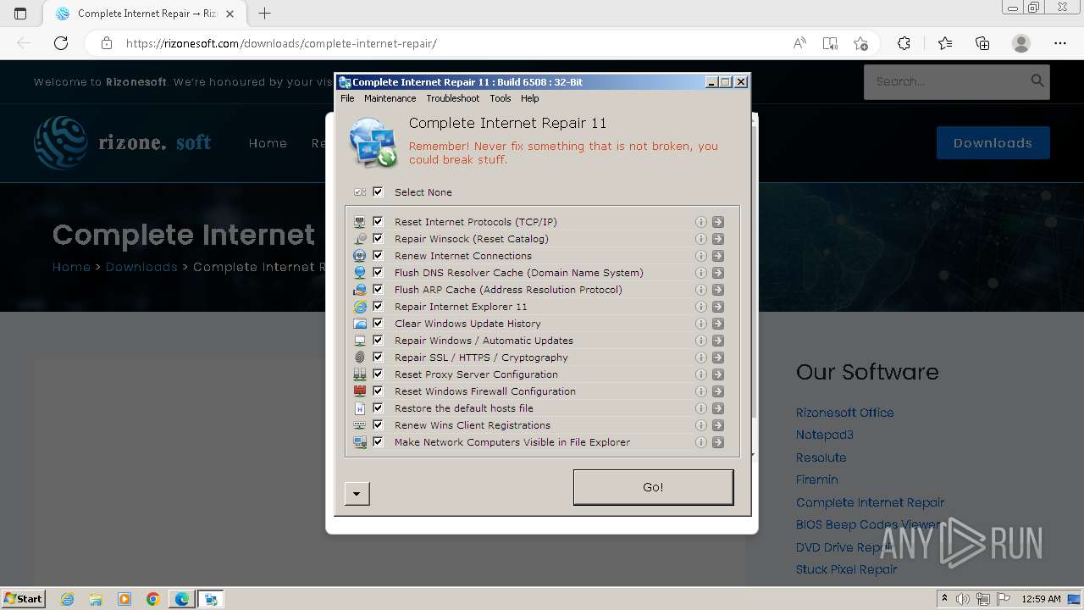This screenshot has height=610, width=1084.
Task: Click the volume icon in system tray
Action: 963,599
